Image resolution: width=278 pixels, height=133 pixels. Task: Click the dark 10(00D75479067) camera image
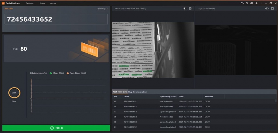tap(236, 50)
